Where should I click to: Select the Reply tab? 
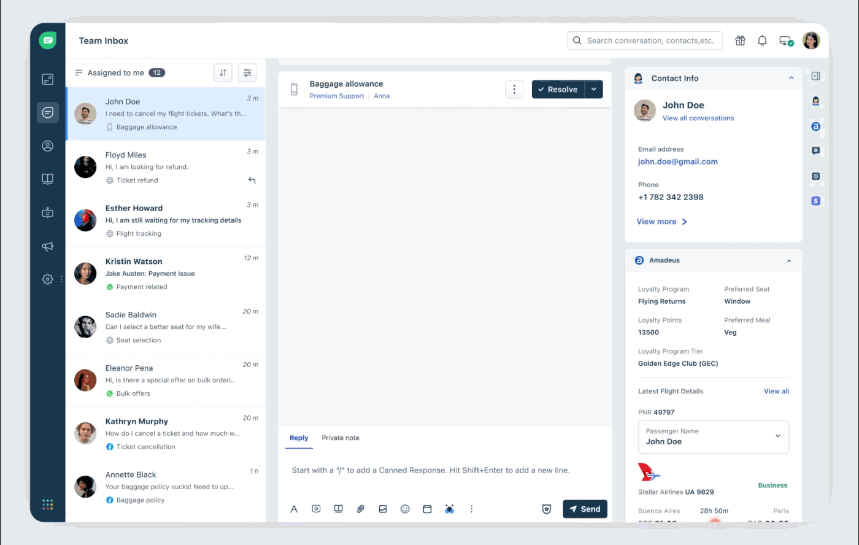[x=299, y=438]
